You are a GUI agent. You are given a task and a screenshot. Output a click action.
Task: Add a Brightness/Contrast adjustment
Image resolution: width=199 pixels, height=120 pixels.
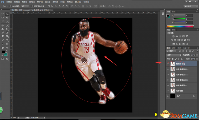tap(174, 36)
